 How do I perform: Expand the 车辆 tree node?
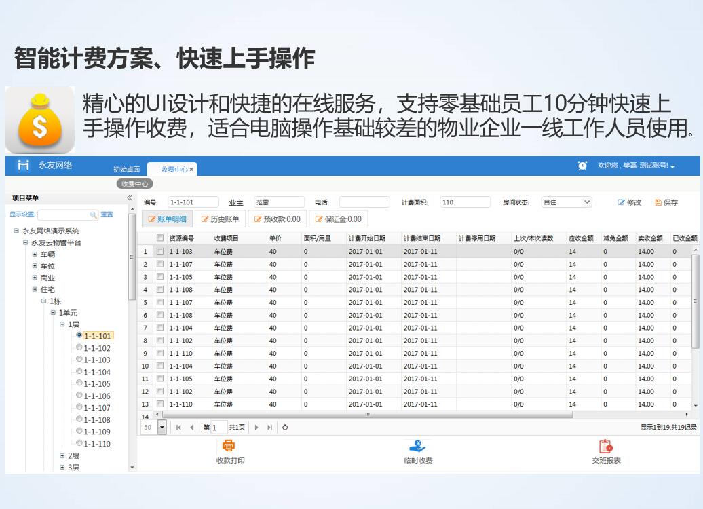tap(35, 254)
